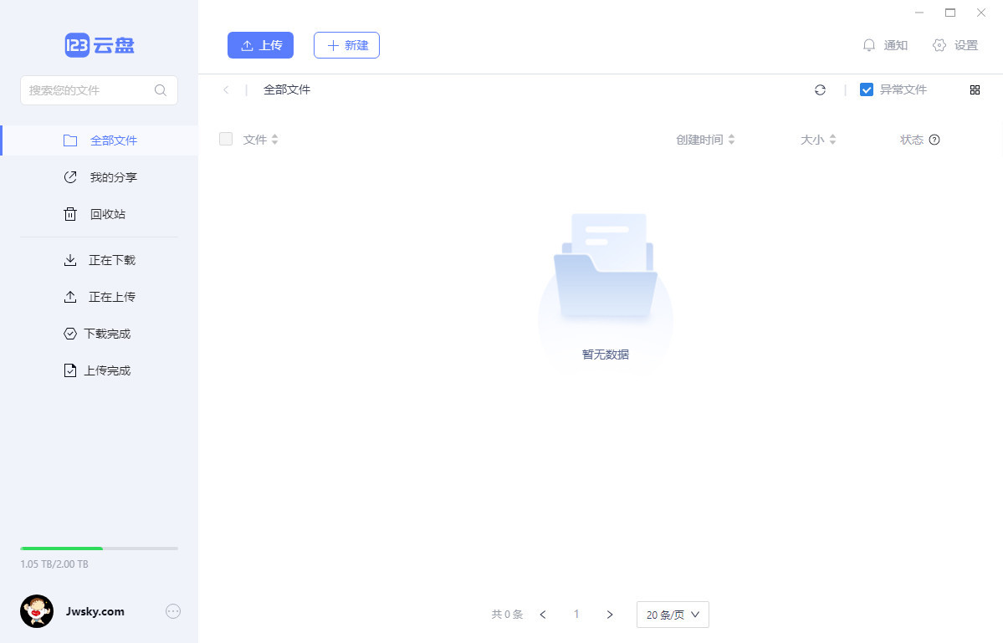Select all files via header checkbox
Image resolution: width=1003 pixels, height=643 pixels.
(x=226, y=139)
